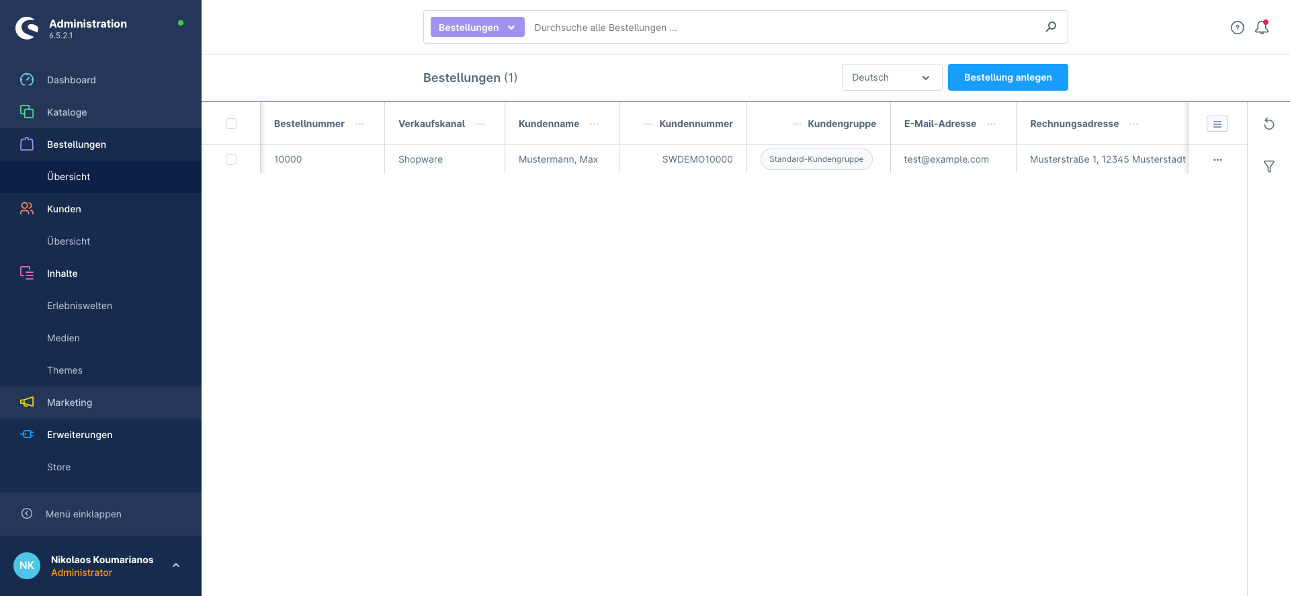Click the Kataloge icon
The height and width of the screenshot is (596, 1290).
click(x=27, y=112)
